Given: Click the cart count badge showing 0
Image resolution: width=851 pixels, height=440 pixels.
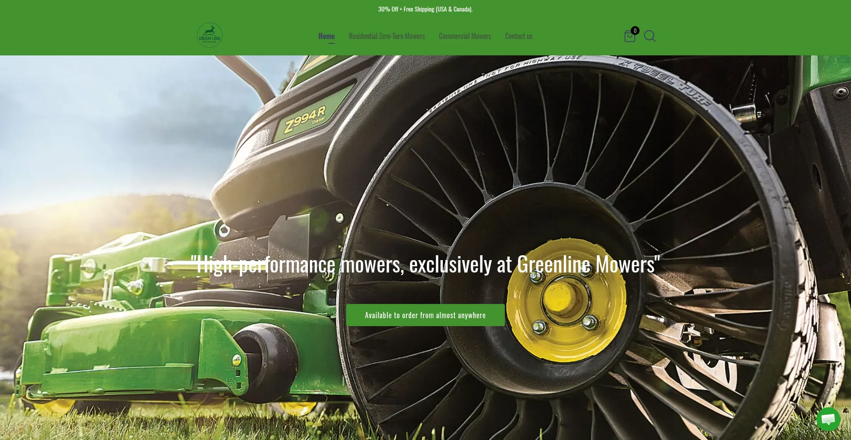Looking at the screenshot, I should point(635,31).
